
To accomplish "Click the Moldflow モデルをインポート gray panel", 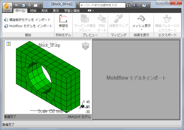I will [x=136, y=80].
